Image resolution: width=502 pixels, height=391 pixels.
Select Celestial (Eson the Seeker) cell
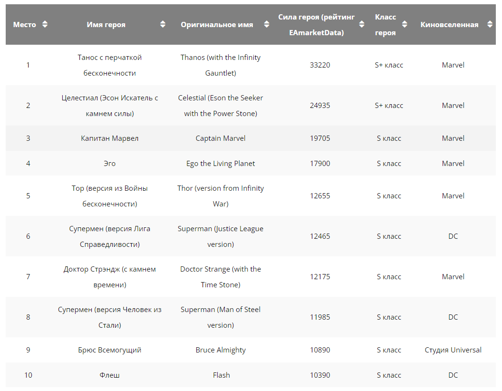[221, 105]
